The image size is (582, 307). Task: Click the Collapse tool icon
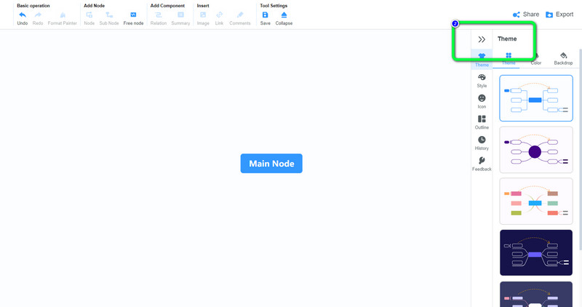point(284,15)
